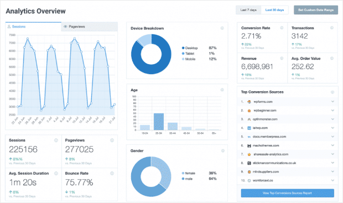Click the Age chart info icon

coord(222,90)
